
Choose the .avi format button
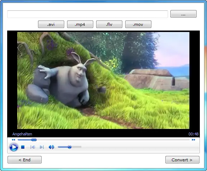coord(51,24)
